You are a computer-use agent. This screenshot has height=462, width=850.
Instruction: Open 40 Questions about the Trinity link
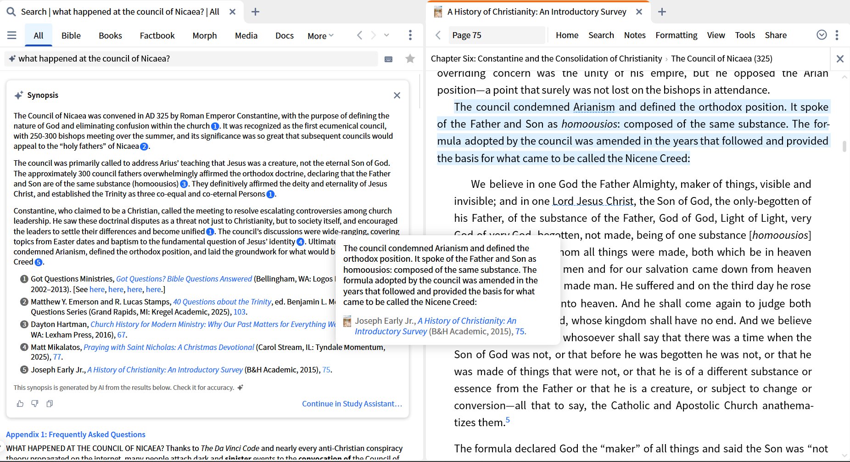coord(223,302)
